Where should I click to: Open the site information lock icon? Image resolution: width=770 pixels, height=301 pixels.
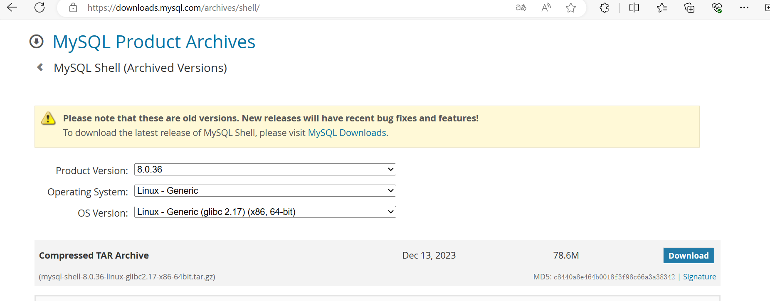coord(73,7)
